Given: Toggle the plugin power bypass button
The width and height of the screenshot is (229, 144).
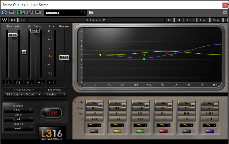Looking at the screenshot, I should tap(4, 12).
